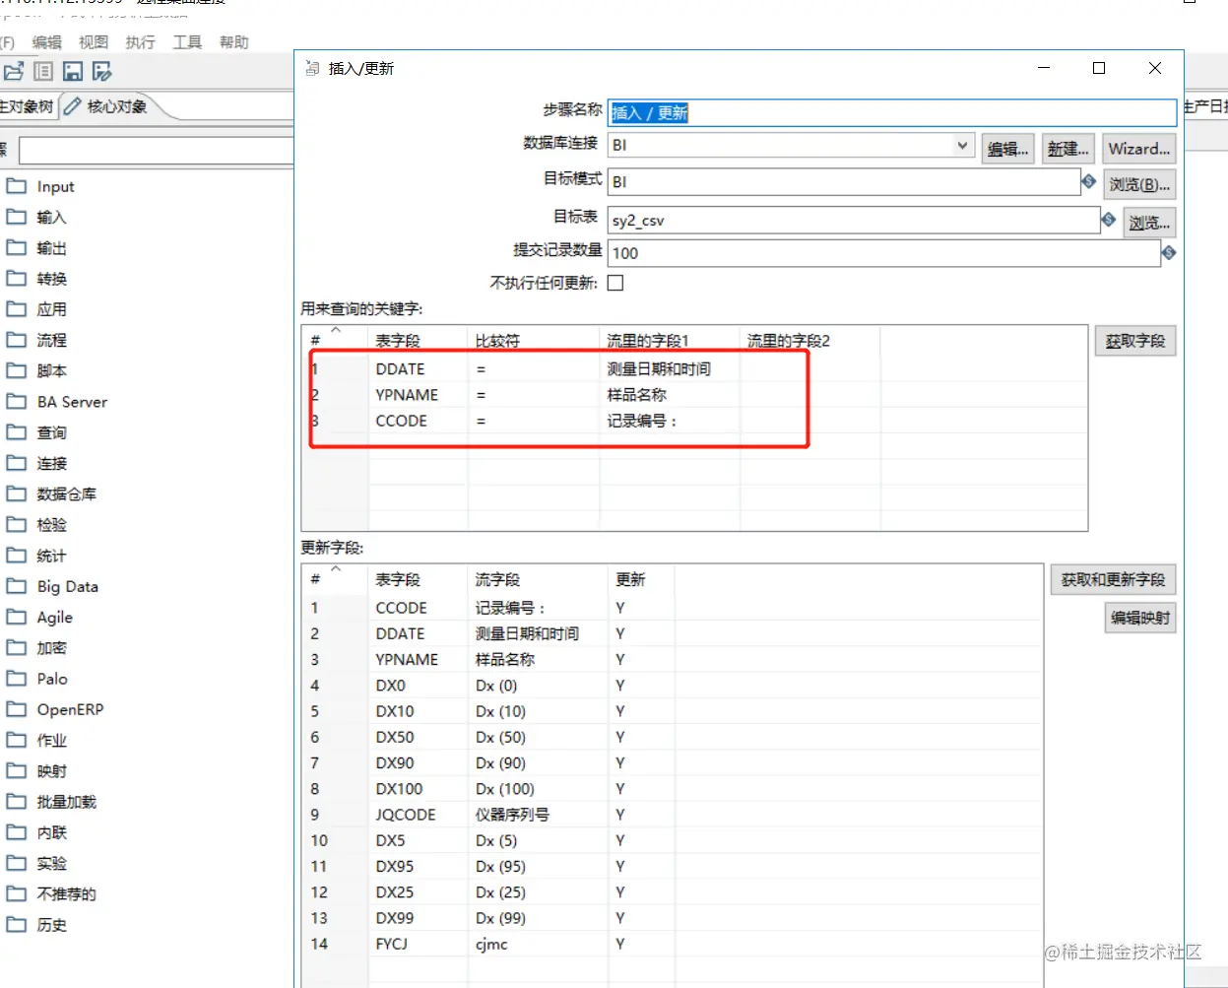1228x988 pixels.
Task: Click the JQCODE cell in update table
Action: (419, 815)
